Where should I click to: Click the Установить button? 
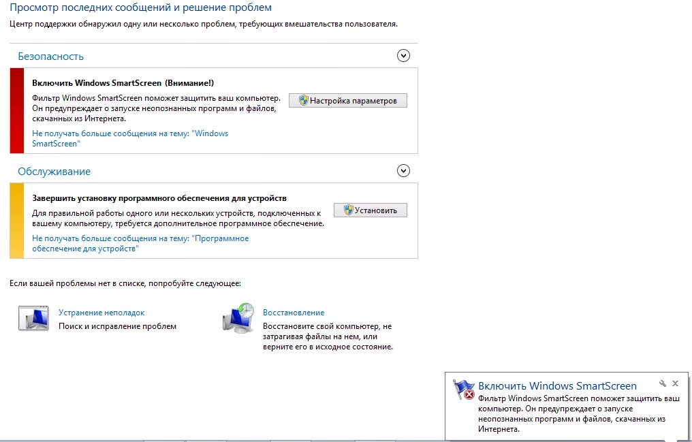coord(371,210)
